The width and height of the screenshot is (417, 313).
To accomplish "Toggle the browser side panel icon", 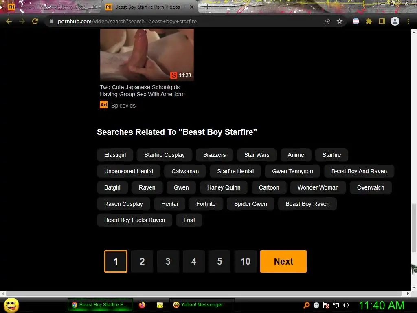I will point(382,21).
